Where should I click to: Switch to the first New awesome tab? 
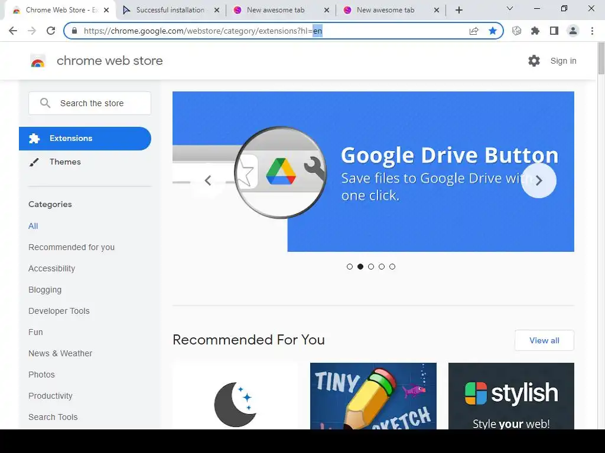[280, 10]
